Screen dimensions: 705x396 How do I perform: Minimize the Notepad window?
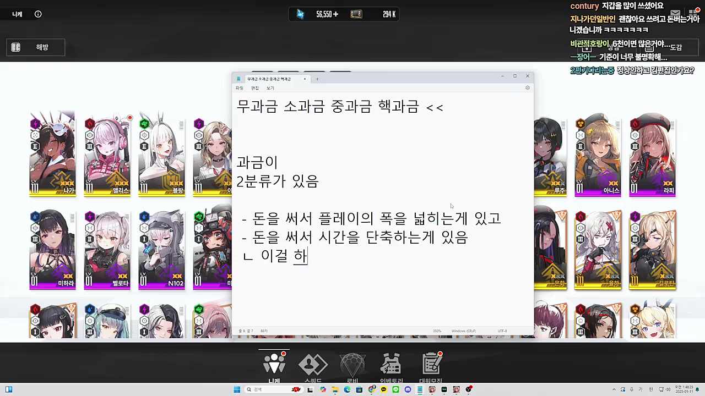click(502, 76)
